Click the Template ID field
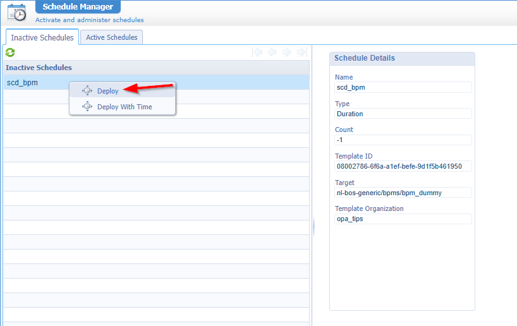517x326 pixels. 403,167
